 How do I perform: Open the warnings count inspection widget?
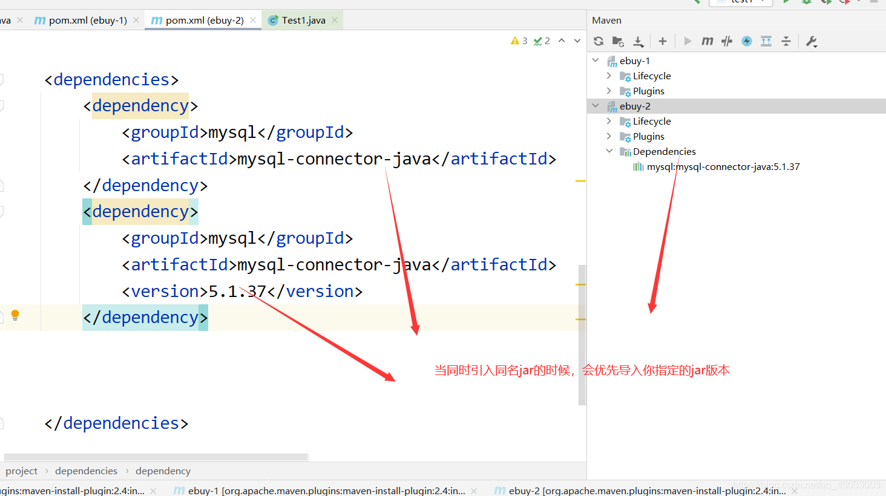tap(519, 41)
